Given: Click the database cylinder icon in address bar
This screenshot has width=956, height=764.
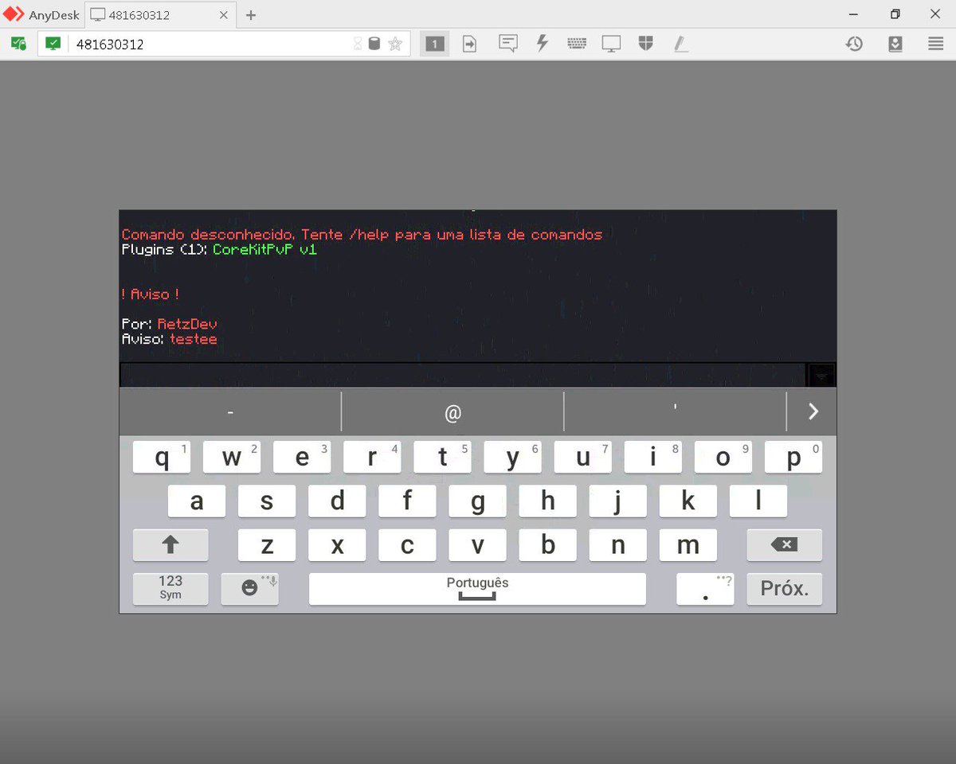Looking at the screenshot, I should click(374, 44).
